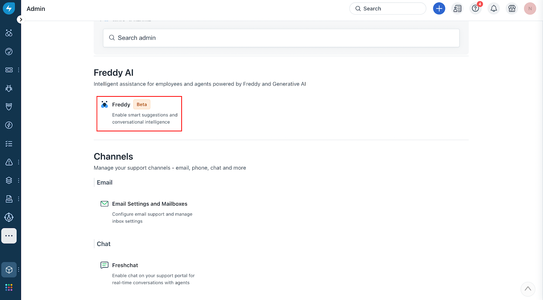Open the document inbox icon in sidebar

click(x=9, y=199)
